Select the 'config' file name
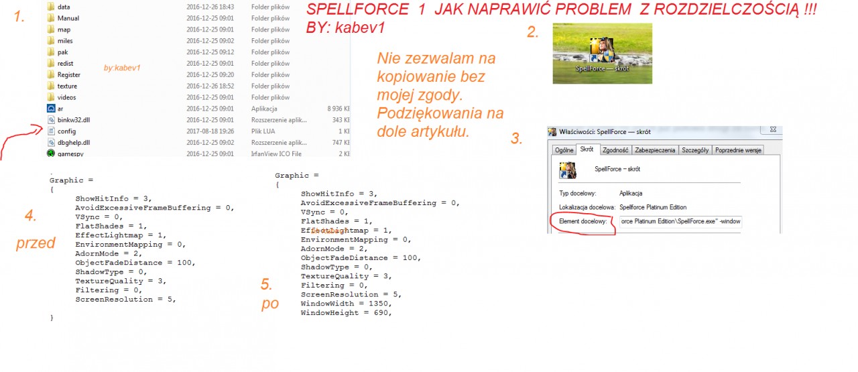858x372 pixels. 66,131
